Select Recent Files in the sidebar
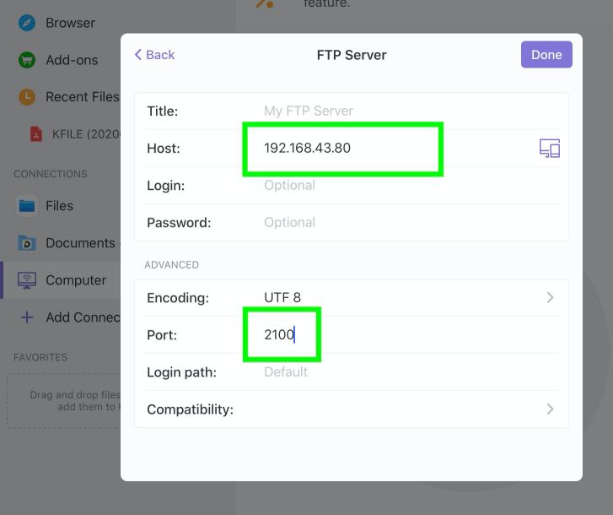The image size is (613, 515). tap(82, 97)
